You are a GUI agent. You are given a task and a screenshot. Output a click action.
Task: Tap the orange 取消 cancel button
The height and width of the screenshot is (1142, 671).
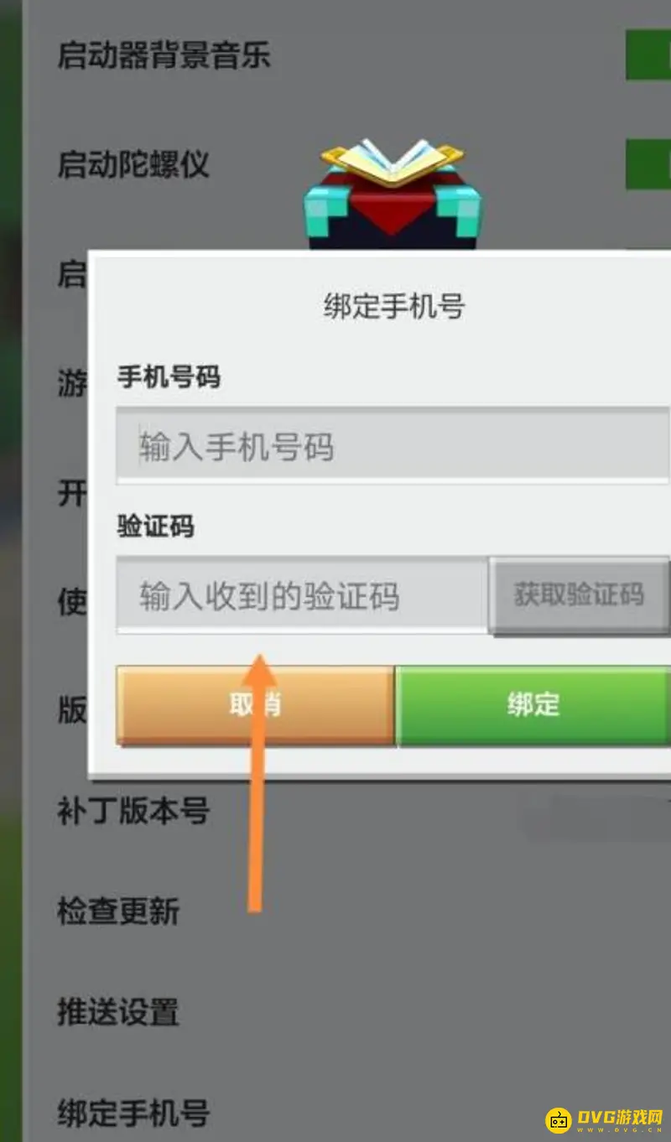[x=255, y=704]
